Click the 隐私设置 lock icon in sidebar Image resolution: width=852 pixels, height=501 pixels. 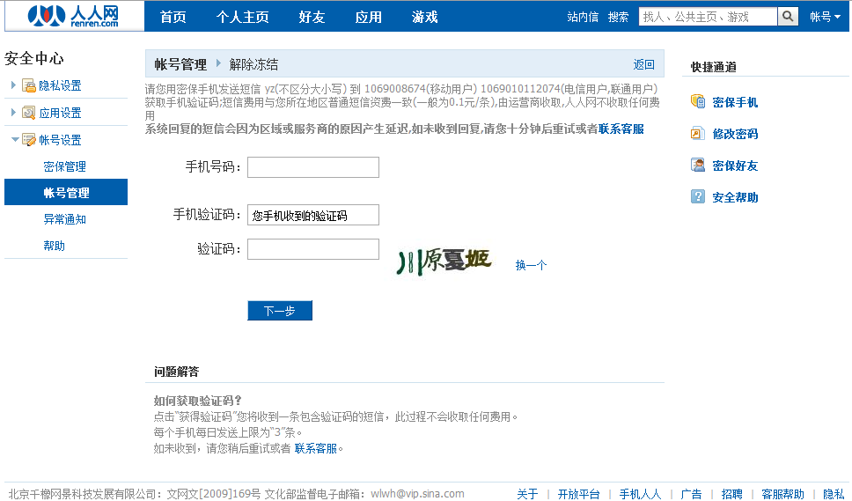tap(28, 86)
